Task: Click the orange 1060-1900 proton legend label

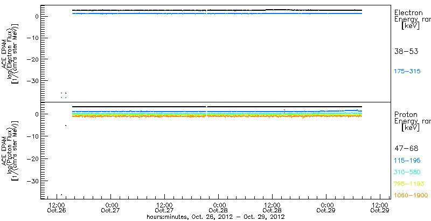Action: click(411, 195)
